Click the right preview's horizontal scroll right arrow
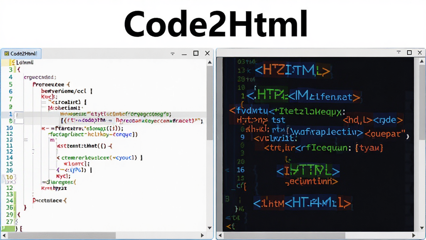Viewport: 426px width, 240px height. click(x=414, y=235)
